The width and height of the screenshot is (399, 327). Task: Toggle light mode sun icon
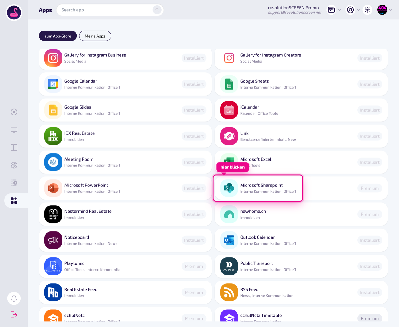click(367, 10)
